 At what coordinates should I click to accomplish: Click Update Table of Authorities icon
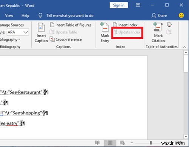[169, 32]
